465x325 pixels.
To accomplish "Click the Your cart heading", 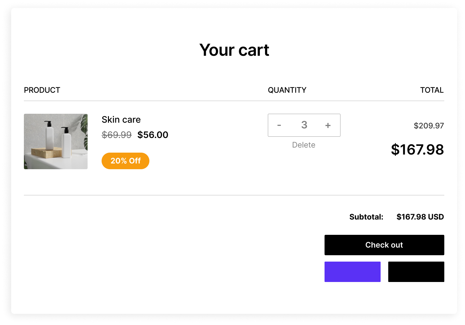I will [x=234, y=50].
